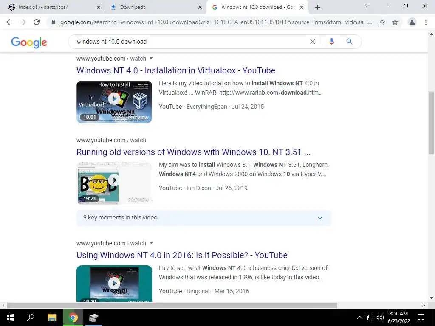Clear the search query with the X
This screenshot has height=326, width=435.
coord(312,42)
